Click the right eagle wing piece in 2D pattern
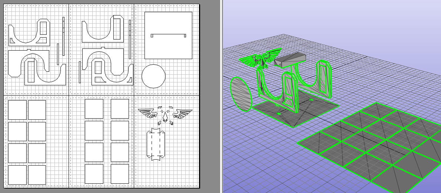 (x=183, y=114)
